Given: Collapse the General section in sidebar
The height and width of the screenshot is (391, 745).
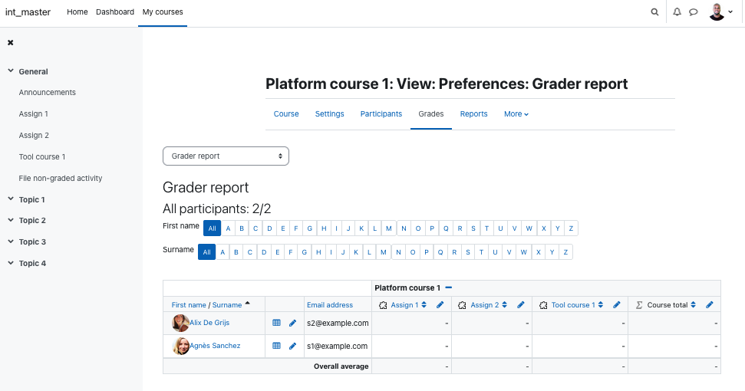Looking at the screenshot, I should (x=11, y=71).
